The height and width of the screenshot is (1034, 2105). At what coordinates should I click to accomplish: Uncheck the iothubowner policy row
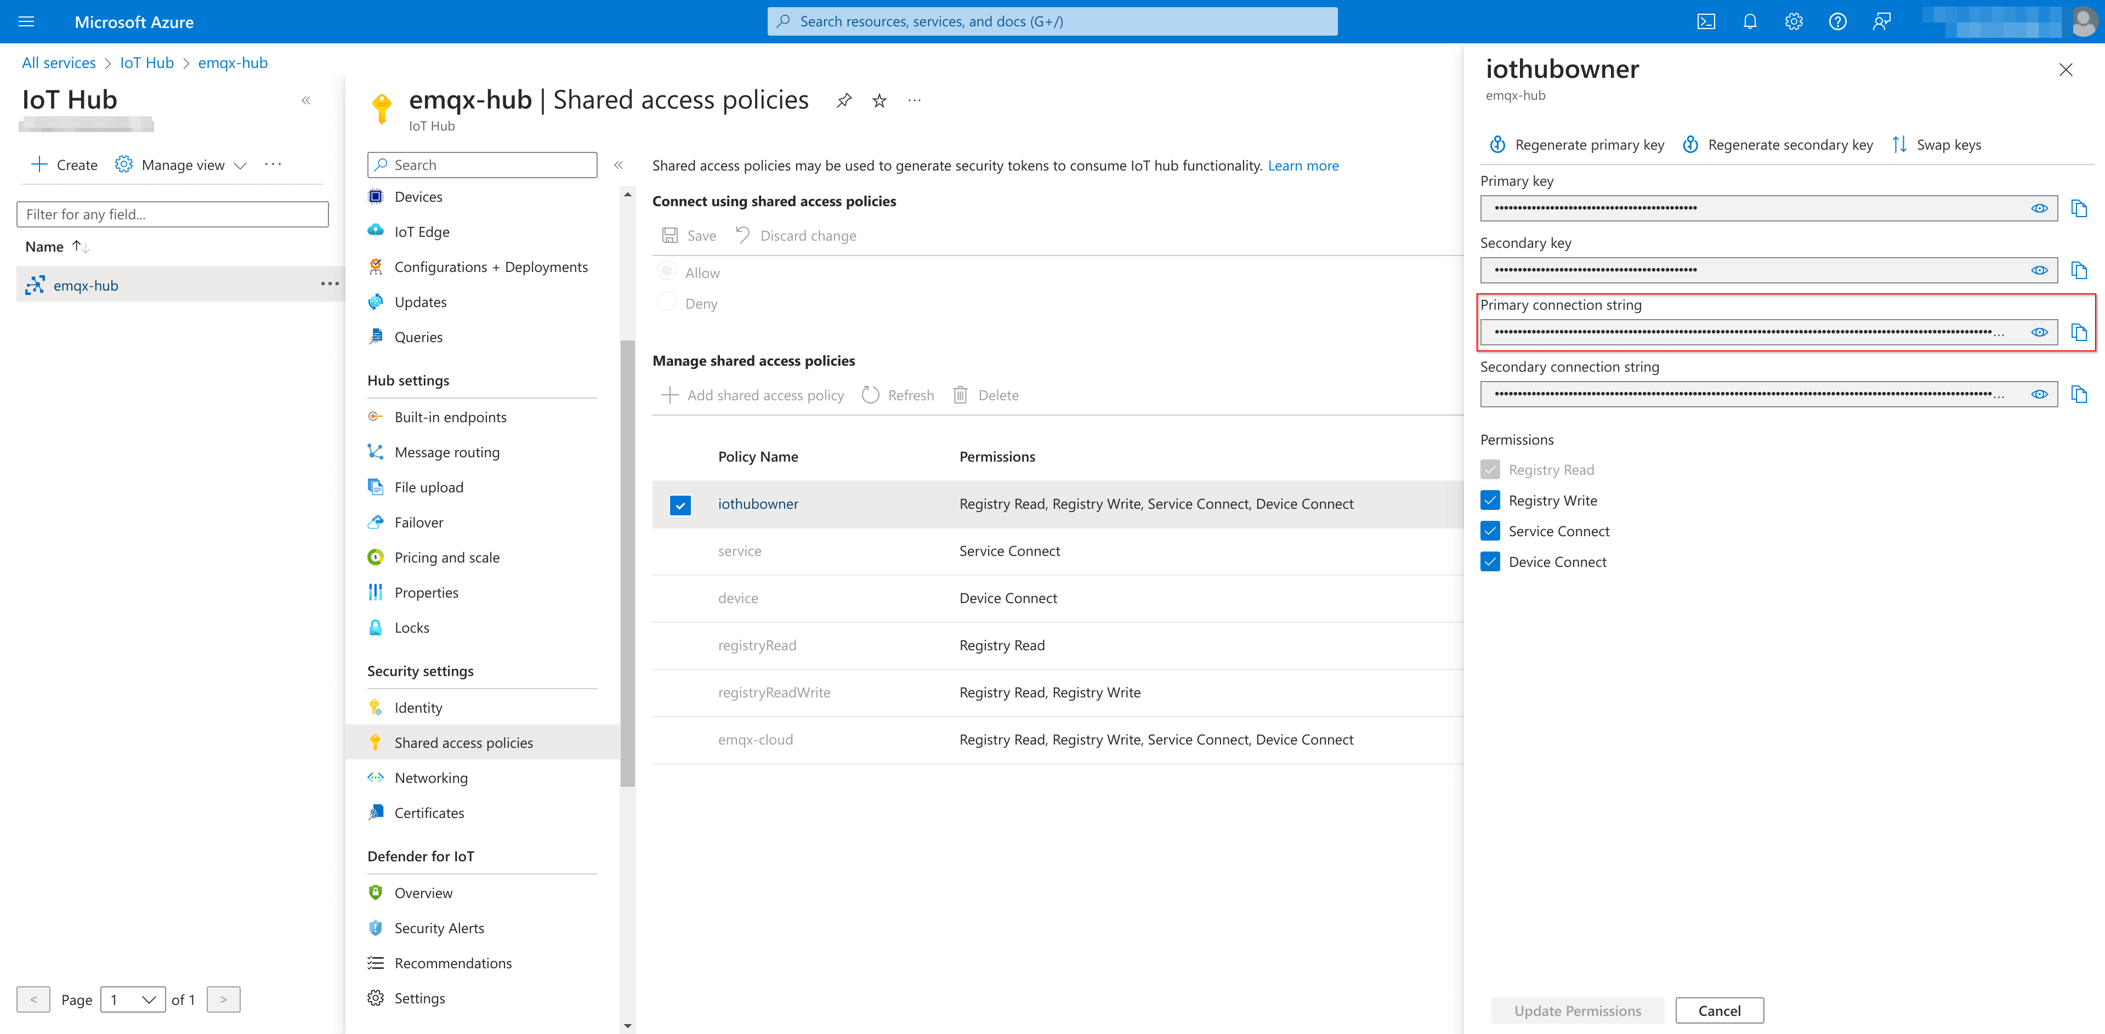coord(680,505)
